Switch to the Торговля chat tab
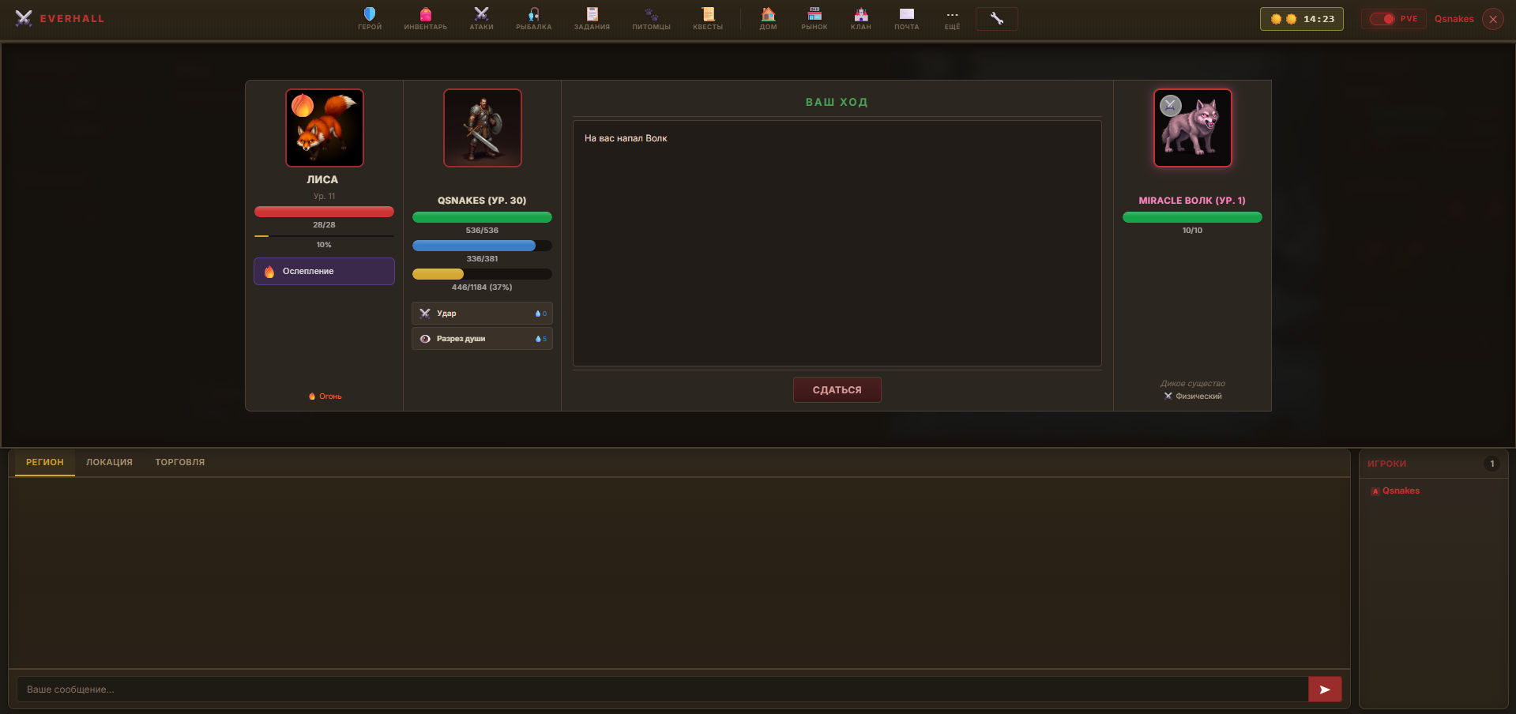The height and width of the screenshot is (714, 1516). [179, 463]
